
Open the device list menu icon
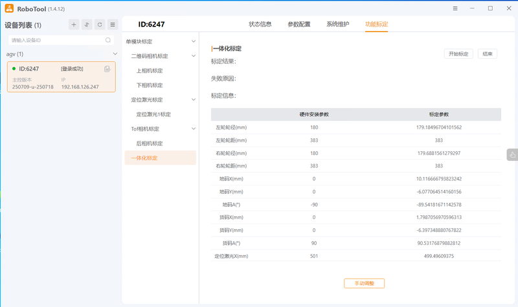pyautogui.click(x=113, y=25)
